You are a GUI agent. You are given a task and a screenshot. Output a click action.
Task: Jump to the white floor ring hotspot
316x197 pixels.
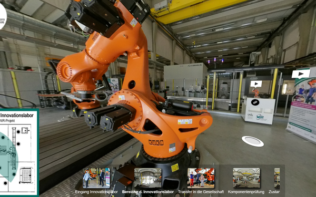point(253,141)
